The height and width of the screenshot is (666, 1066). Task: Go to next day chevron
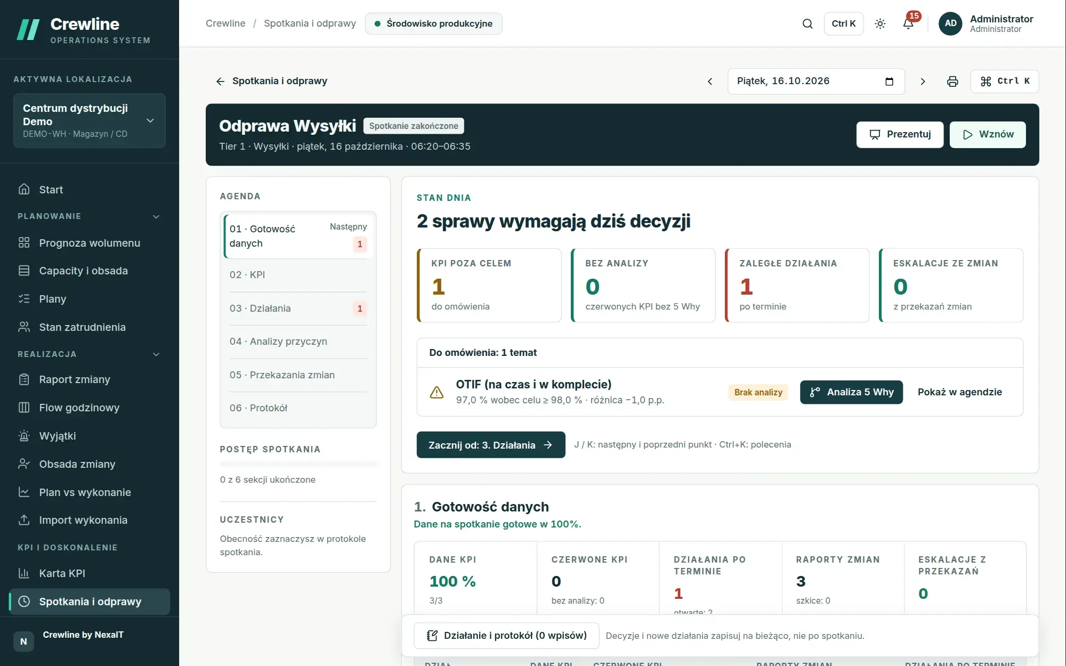(x=923, y=82)
